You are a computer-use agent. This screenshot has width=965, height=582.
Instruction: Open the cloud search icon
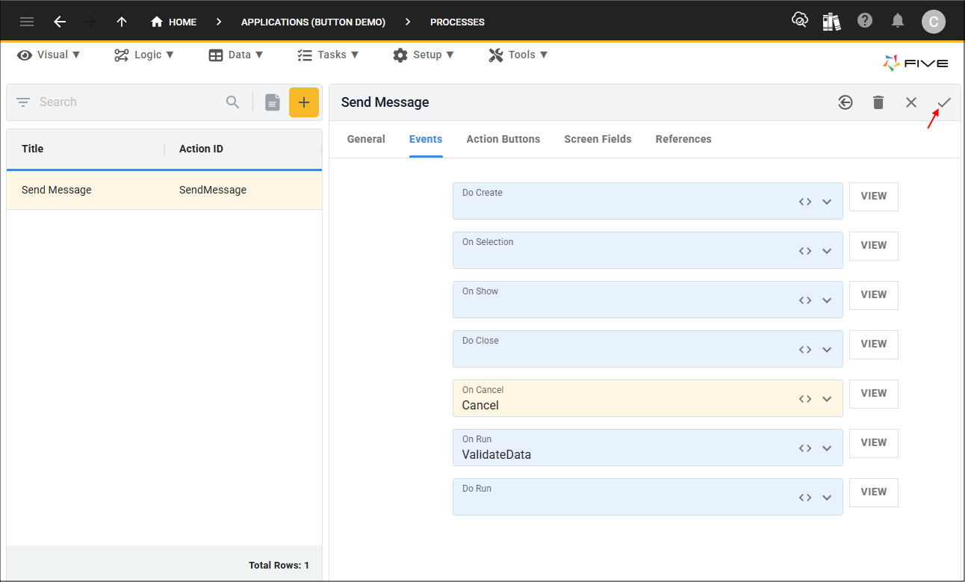(800, 21)
